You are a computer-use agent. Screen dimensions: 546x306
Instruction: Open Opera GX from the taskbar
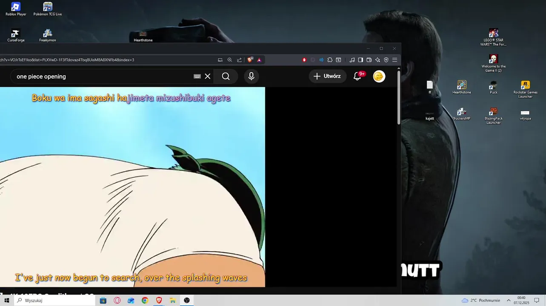117,300
